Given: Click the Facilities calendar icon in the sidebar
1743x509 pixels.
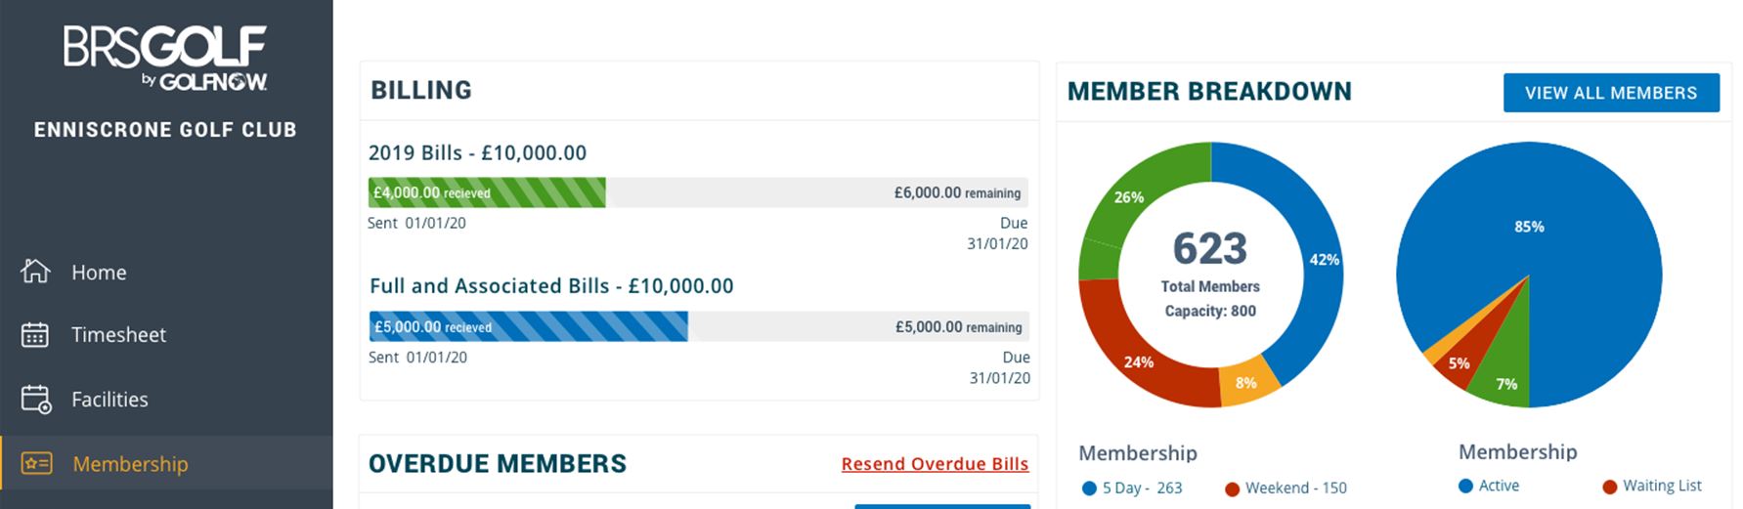Looking at the screenshot, I should [x=36, y=399].
